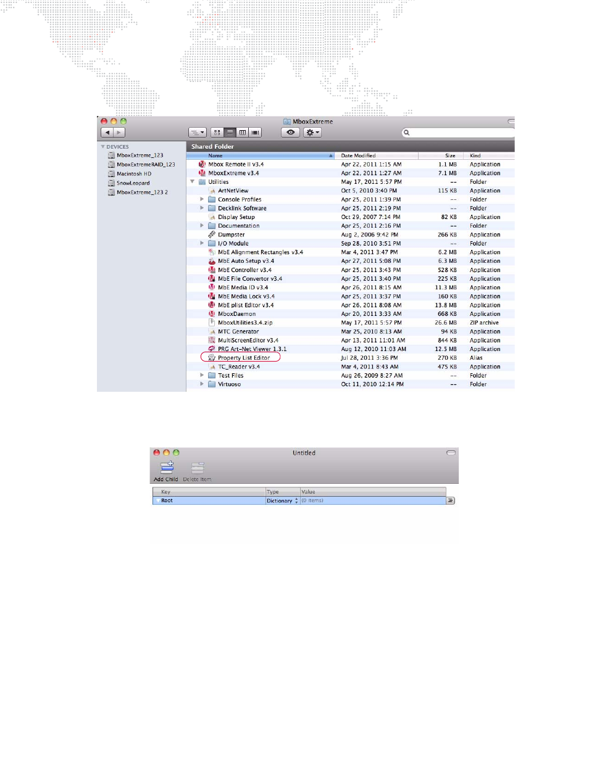
Task: Click the Key column header
Action: click(x=209, y=492)
